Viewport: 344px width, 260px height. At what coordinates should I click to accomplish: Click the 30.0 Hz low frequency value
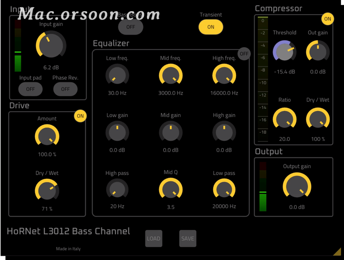point(117,93)
